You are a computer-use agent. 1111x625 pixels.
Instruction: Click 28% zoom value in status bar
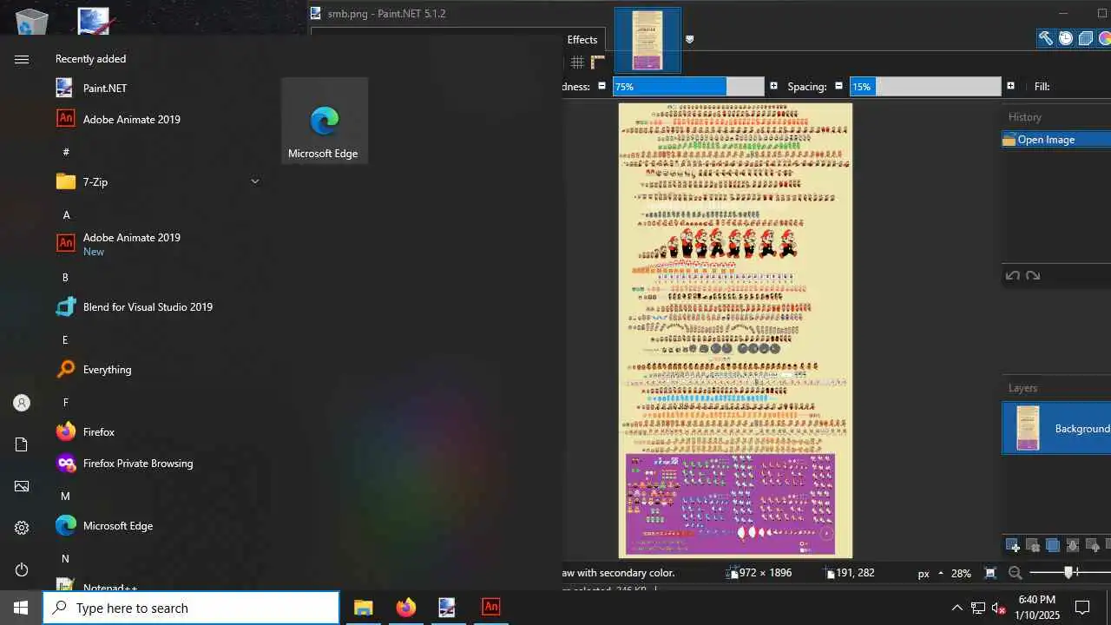point(961,573)
